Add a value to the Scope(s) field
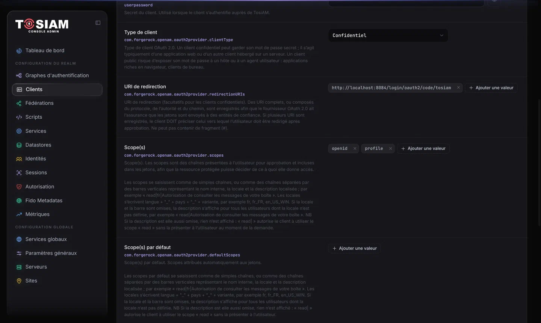 [423, 148]
